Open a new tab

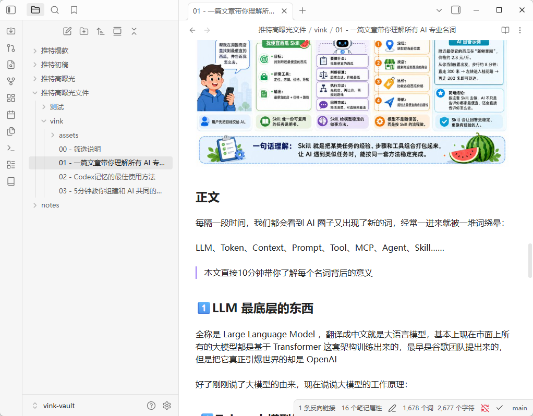[x=302, y=10]
